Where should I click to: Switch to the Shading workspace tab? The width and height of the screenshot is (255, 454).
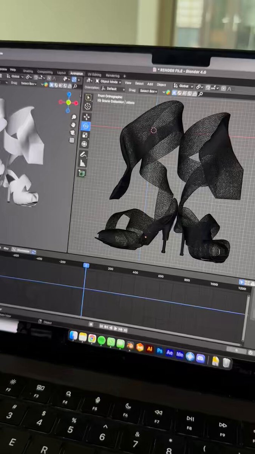pyautogui.click(x=28, y=71)
